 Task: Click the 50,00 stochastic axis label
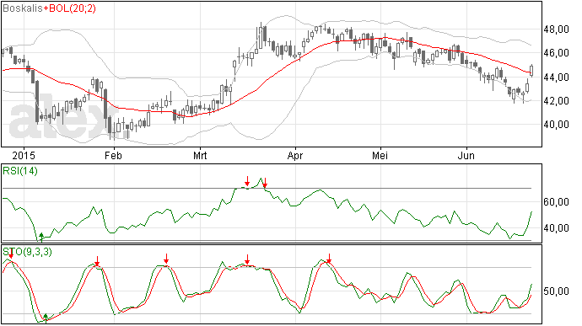[x=556, y=291]
